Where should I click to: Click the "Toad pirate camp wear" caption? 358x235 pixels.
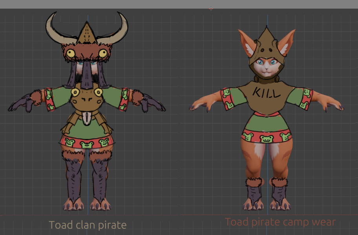pos(280,222)
